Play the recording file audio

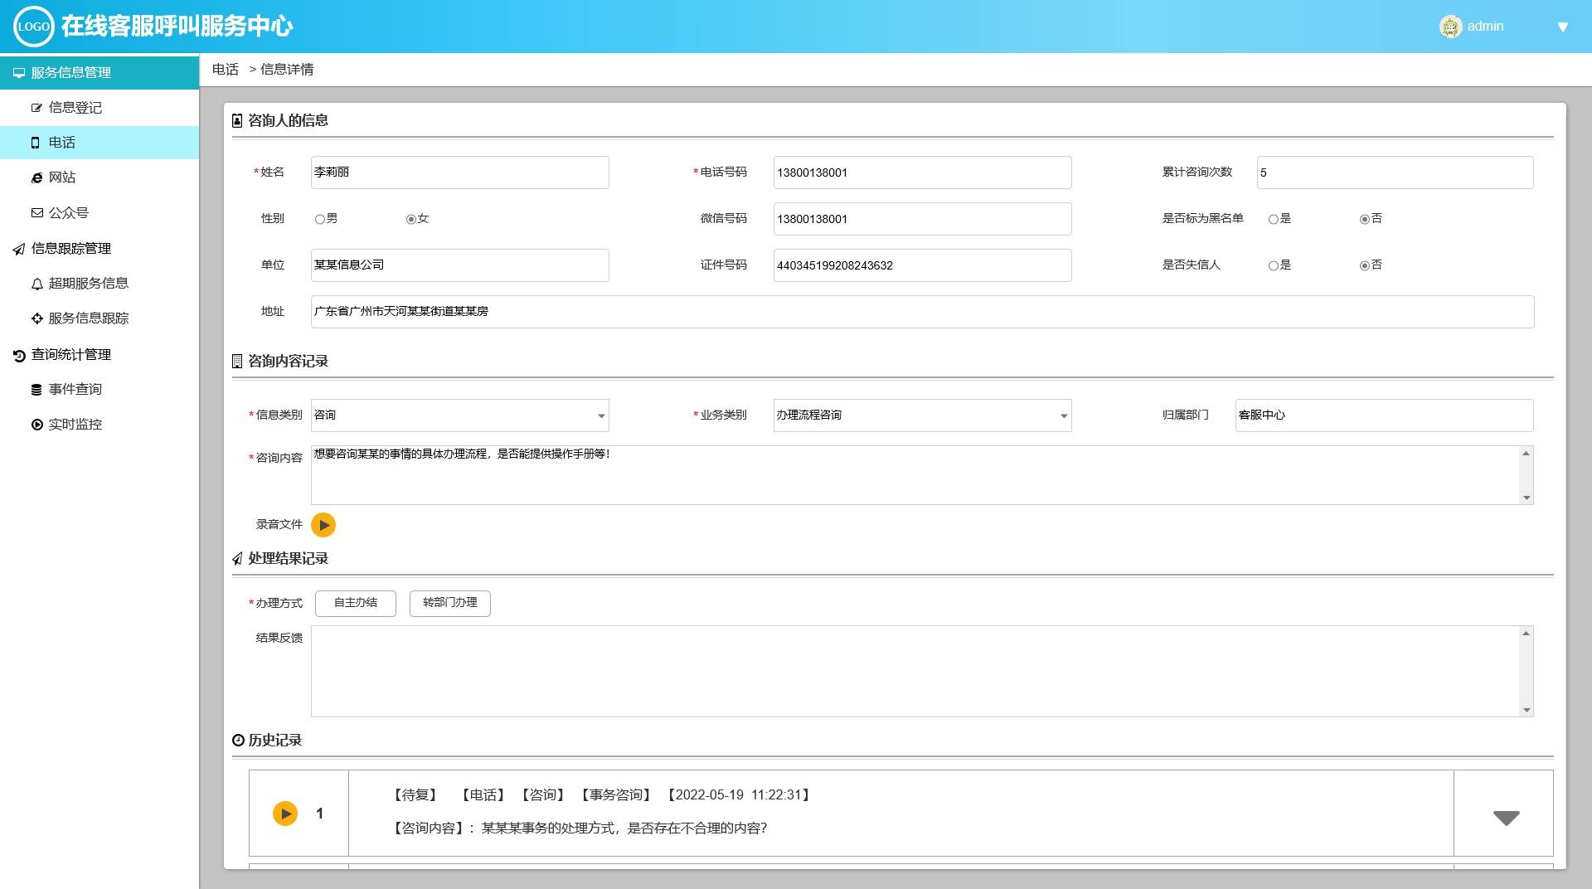(323, 525)
